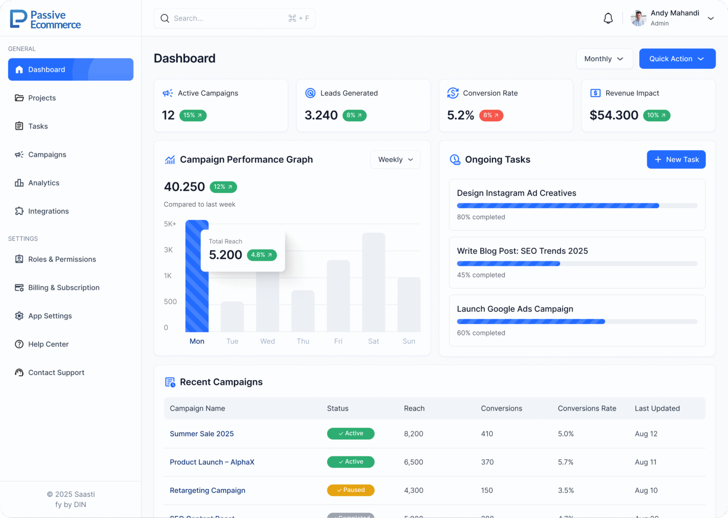Click the Billing & Subscription card icon
Image resolution: width=728 pixels, height=518 pixels.
(x=19, y=288)
